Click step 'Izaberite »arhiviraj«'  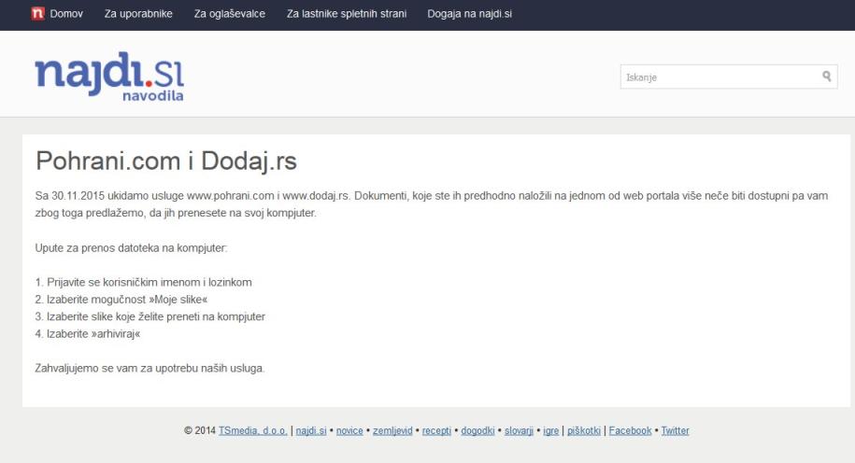[x=88, y=334]
